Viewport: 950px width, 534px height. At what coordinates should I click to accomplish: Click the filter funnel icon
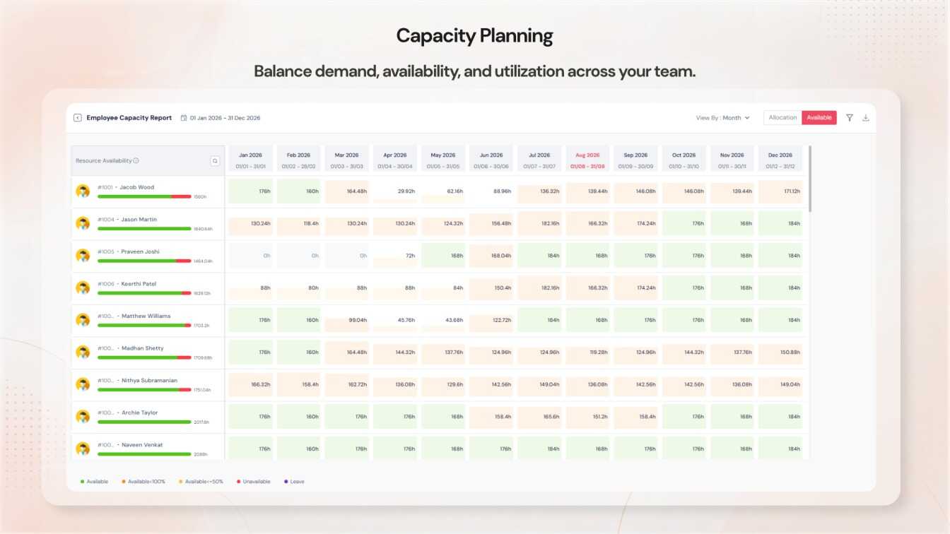click(850, 118)
